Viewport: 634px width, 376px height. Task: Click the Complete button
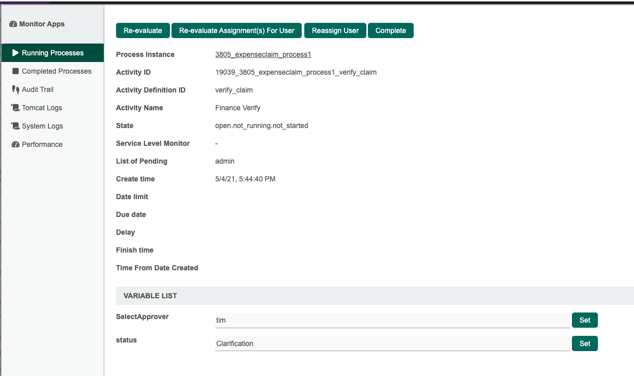tap(391, 30)
